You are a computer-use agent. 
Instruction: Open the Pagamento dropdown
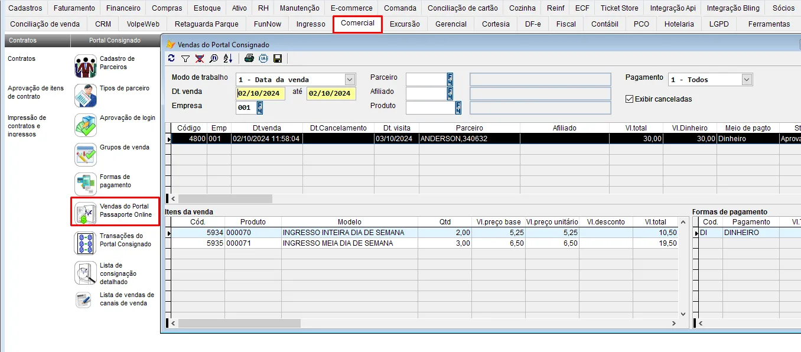click(747, 80)
